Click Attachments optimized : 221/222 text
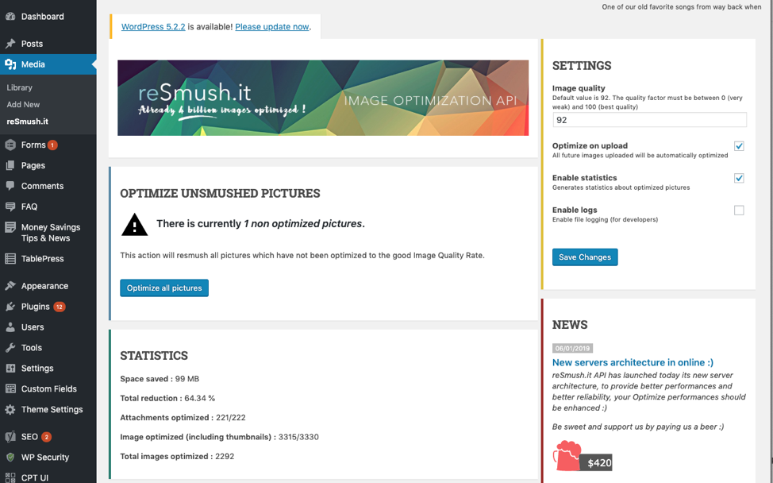This screenshot has width=773, height=483. tap(183, 417)
